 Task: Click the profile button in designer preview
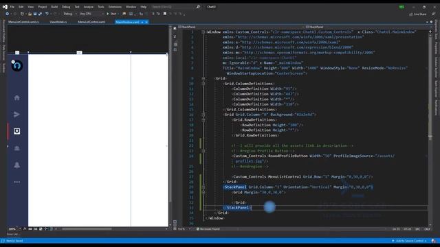pos(16,66)
